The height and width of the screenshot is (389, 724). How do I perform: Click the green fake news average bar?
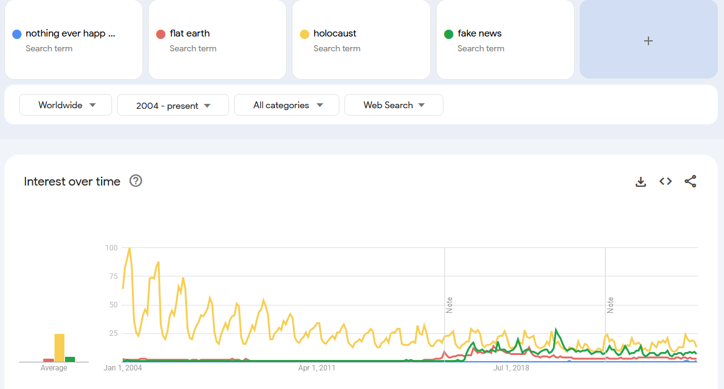click(70, 359)
